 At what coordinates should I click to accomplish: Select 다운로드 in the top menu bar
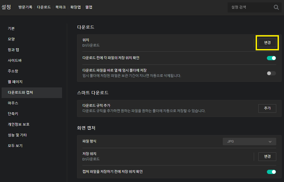[44, 7]
